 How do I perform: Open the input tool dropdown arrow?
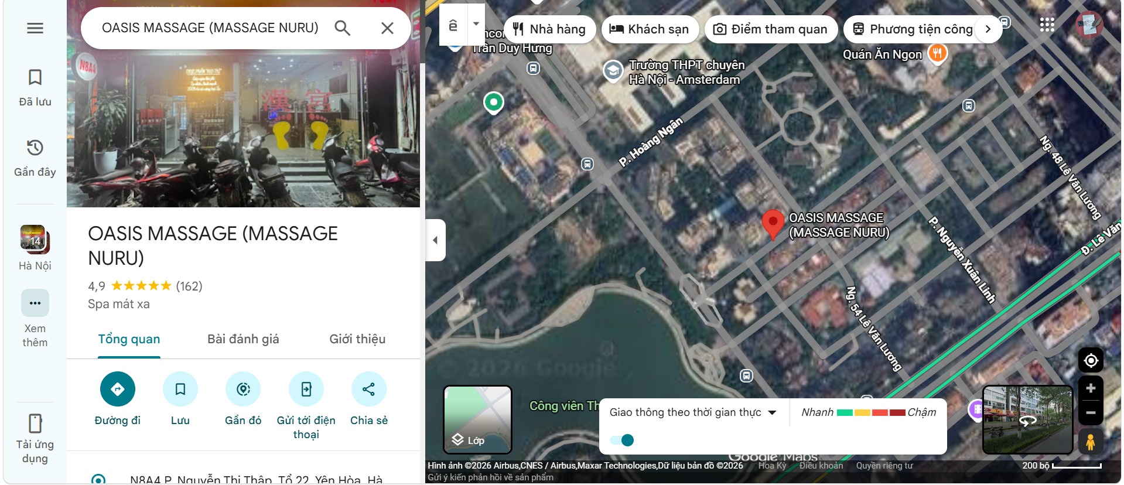[x=476, y=24]
